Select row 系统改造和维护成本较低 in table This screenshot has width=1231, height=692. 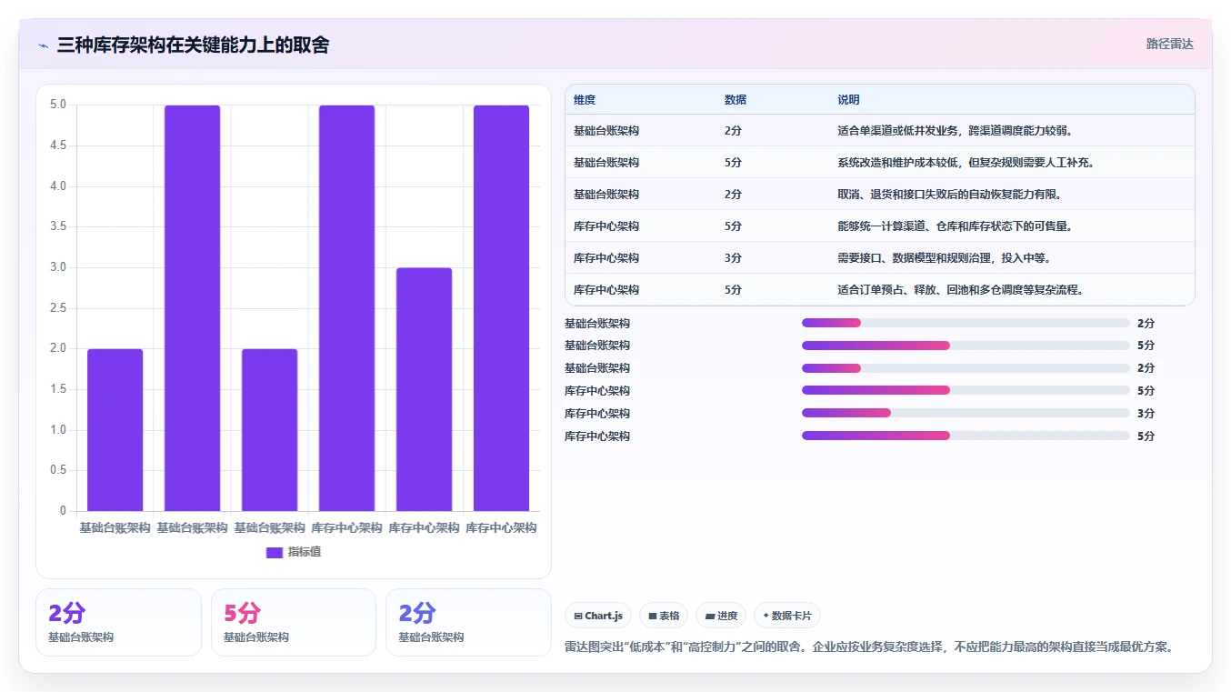click(879, 162)
